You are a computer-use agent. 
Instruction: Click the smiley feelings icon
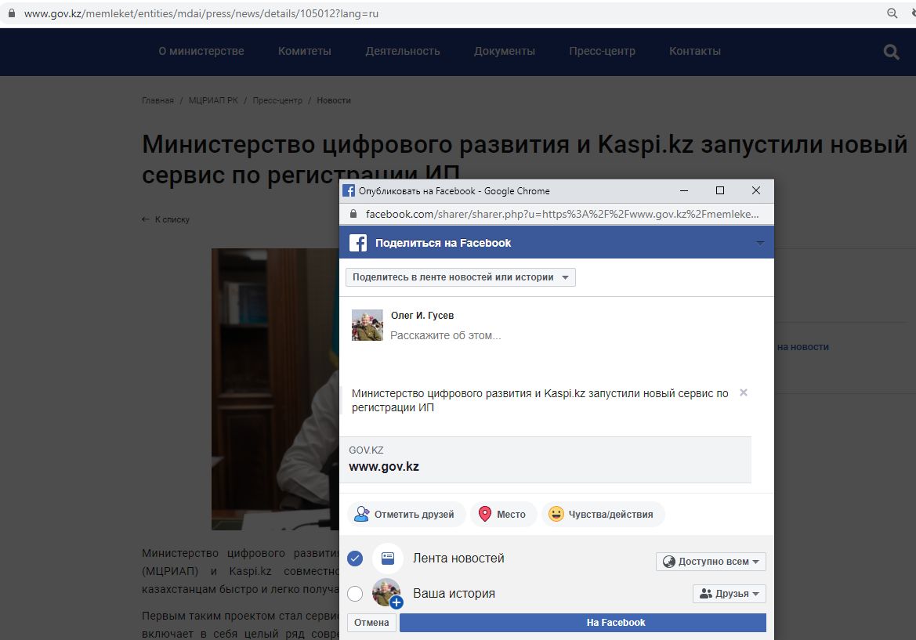[556, 514]
